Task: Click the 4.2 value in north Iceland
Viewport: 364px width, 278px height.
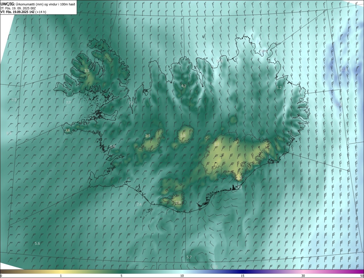Action: pos(184,86)
